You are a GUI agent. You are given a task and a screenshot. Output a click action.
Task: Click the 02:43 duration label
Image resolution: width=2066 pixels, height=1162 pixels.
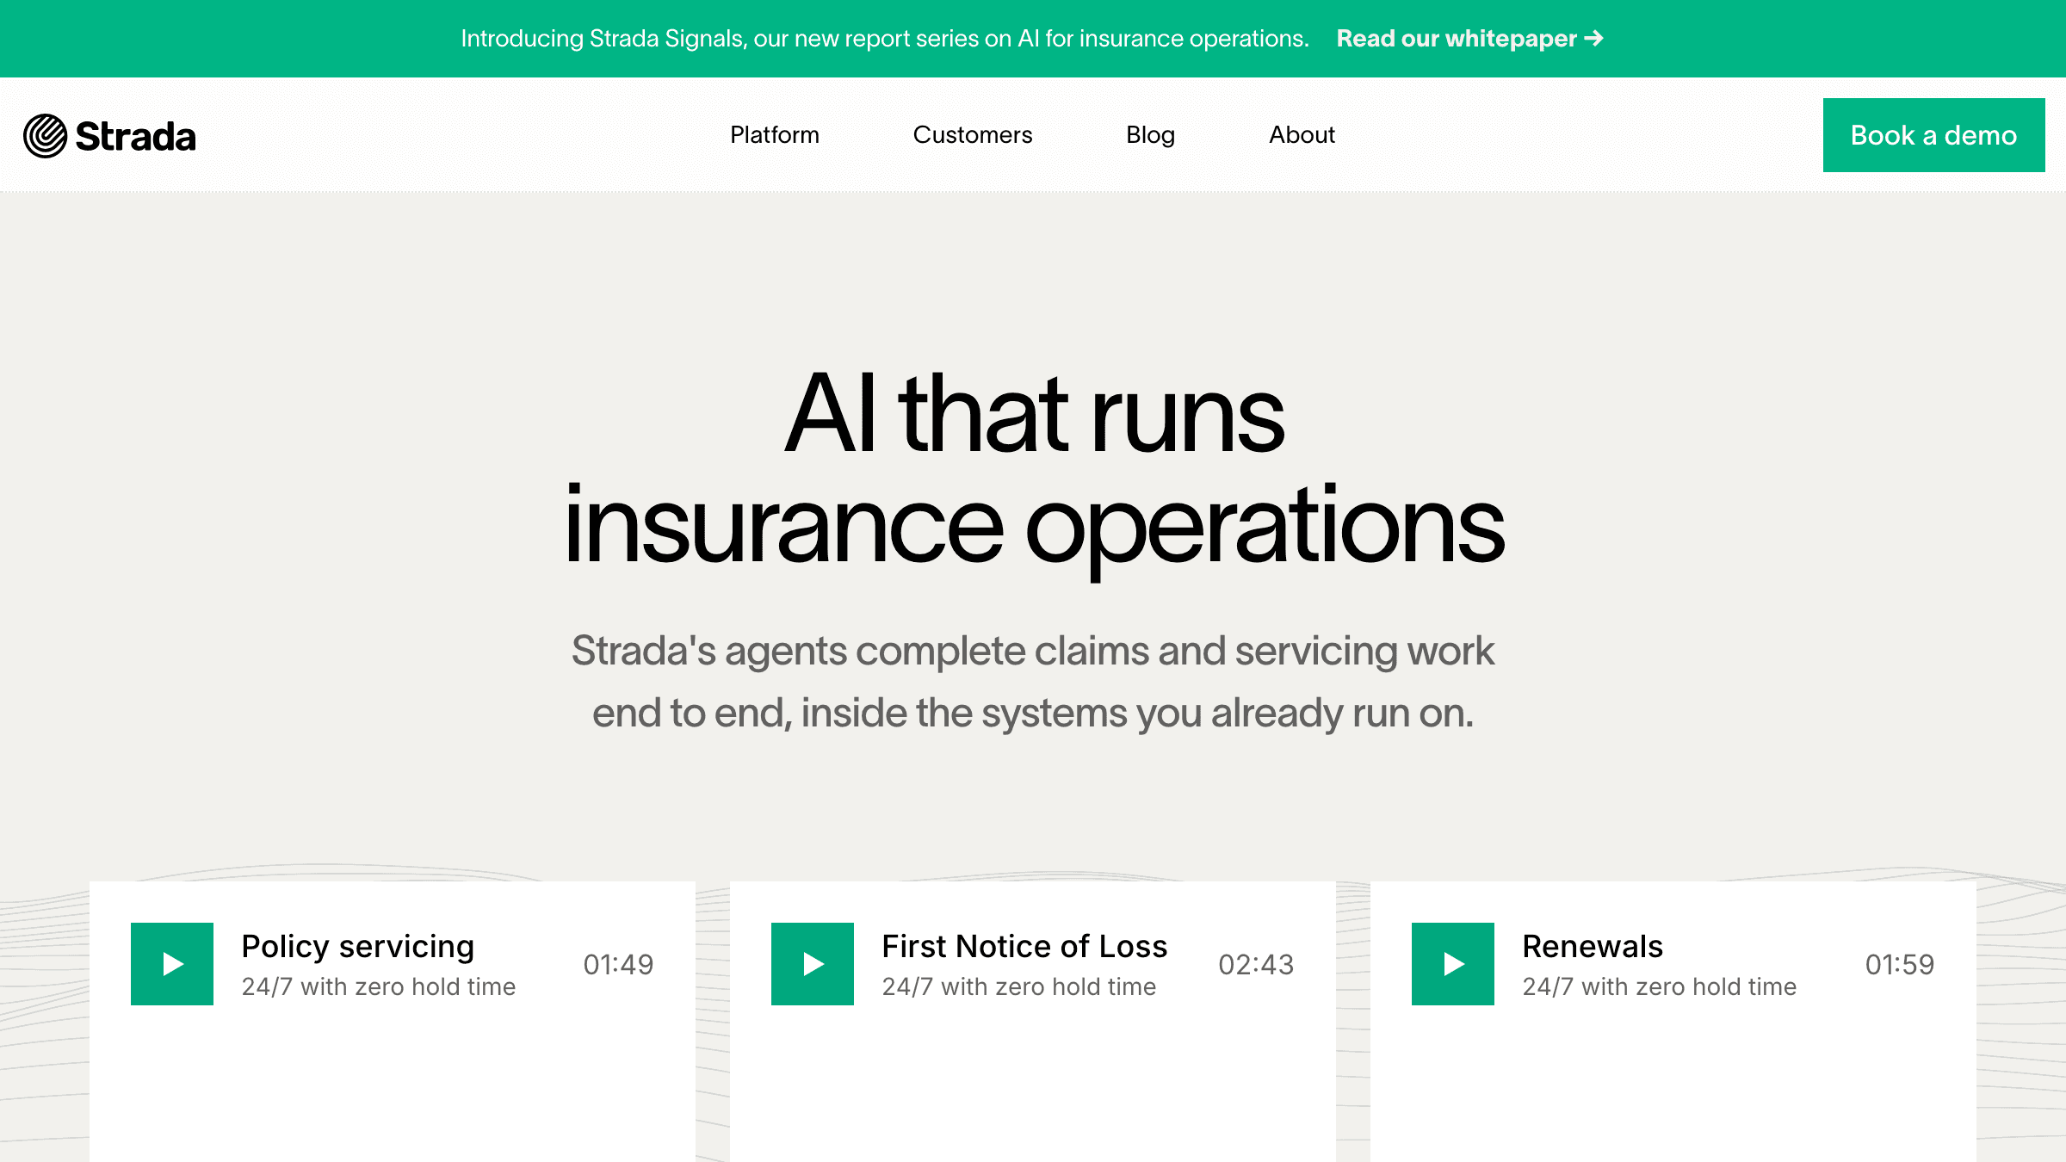click(1256, 964)
